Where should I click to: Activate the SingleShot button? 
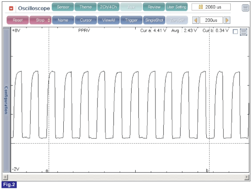[x=154, y=20]
